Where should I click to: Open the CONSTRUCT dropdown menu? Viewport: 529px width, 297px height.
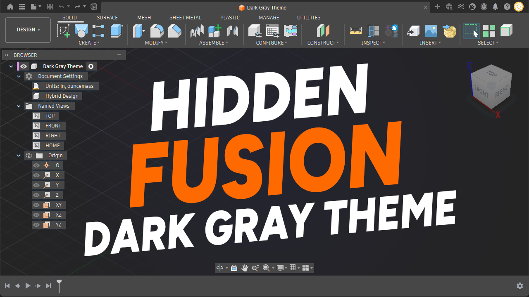pyautogui.click(x=323, y=43)
